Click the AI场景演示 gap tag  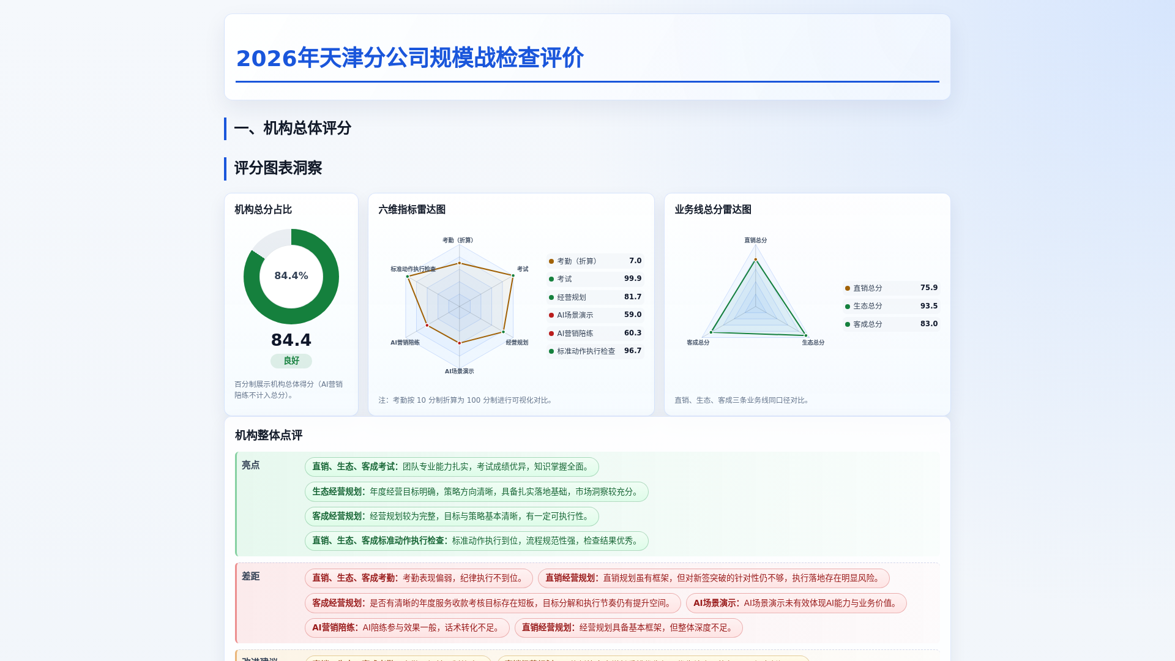pos(796,603)
